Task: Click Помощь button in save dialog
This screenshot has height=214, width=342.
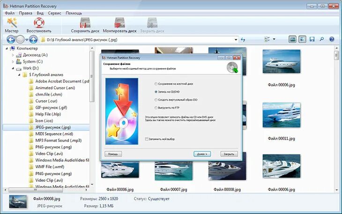Action: click(x=113, y=154)
